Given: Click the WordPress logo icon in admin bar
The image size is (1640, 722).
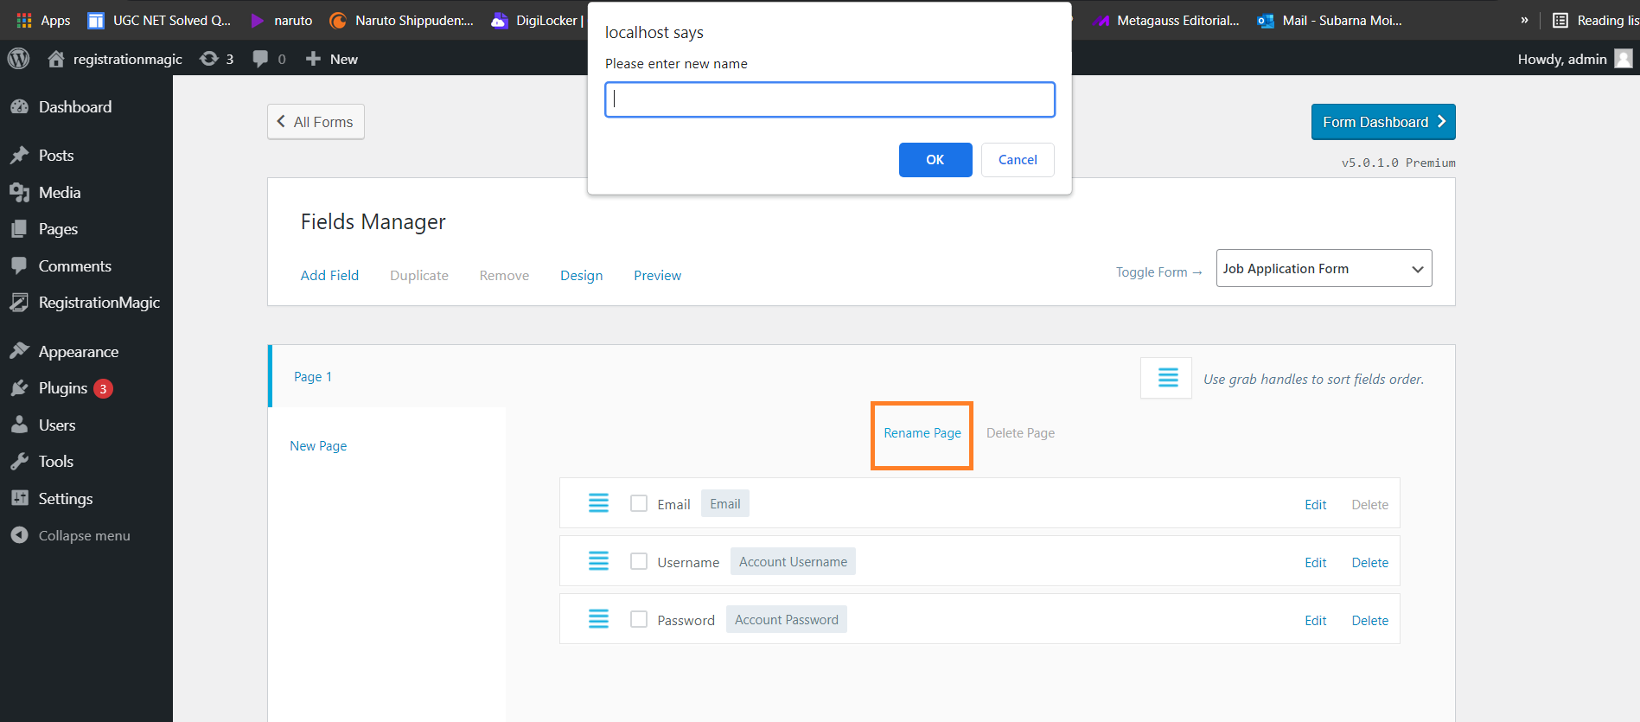Looking at the screenshot, I should tap(18, 59).
